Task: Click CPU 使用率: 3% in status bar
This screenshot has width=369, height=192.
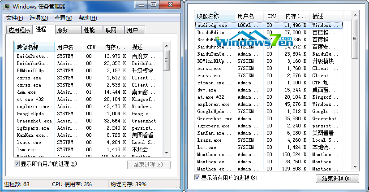Action: click(x=72, y=184)
